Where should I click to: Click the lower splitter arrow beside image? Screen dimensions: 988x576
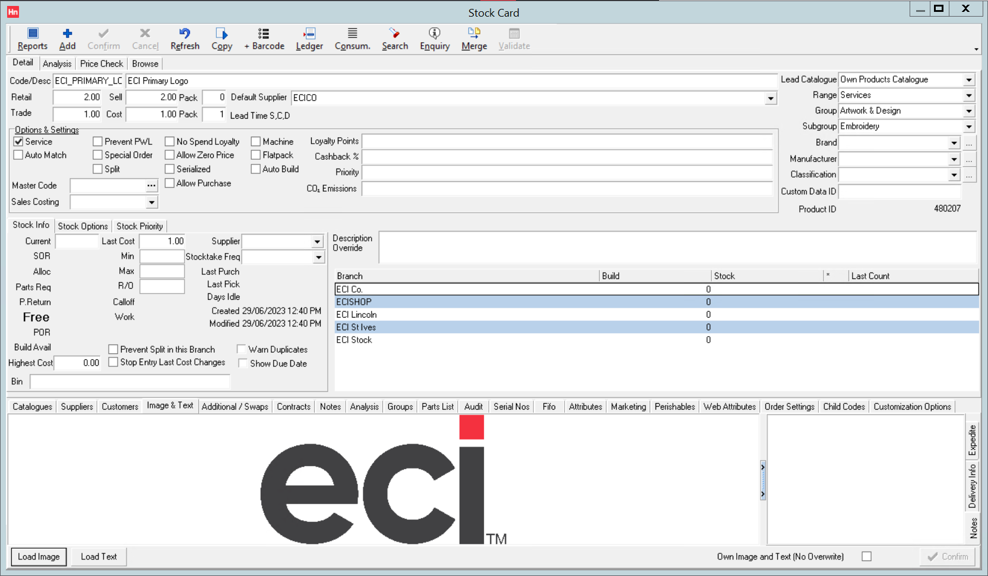tap(763, 494)
